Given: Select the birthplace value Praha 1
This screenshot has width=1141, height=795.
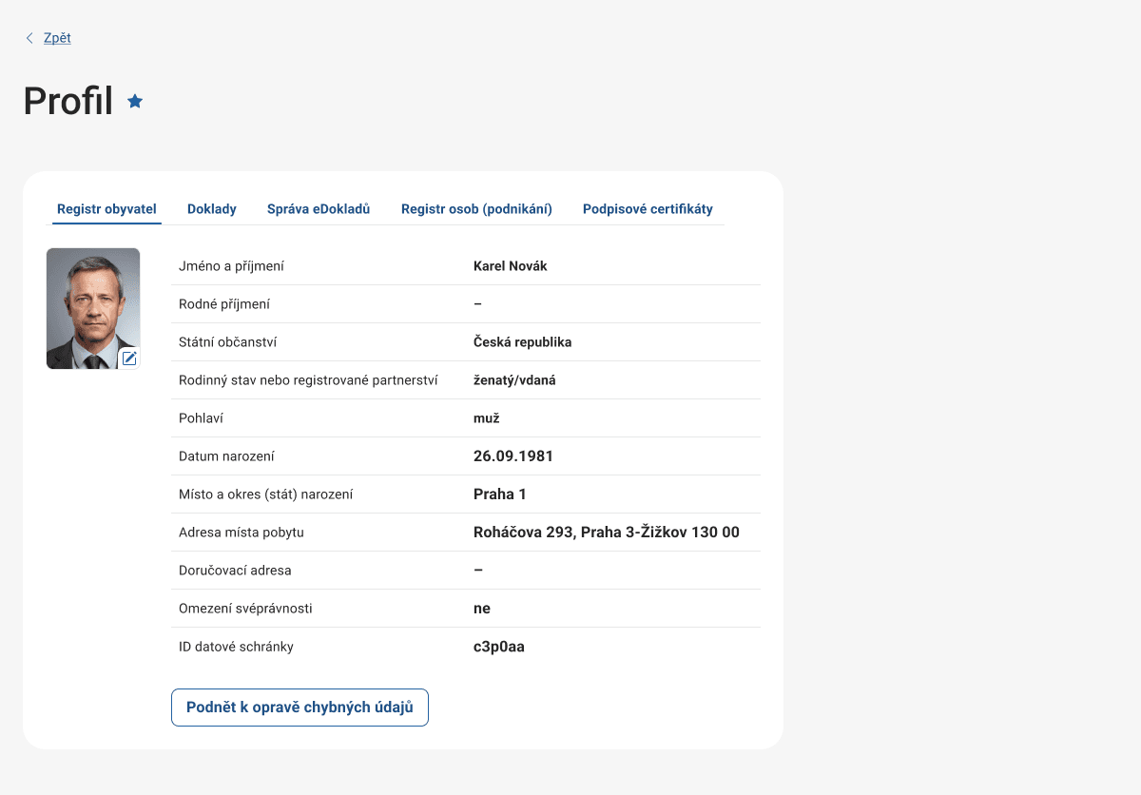Looking at the screenshot, I should (499, 494).
